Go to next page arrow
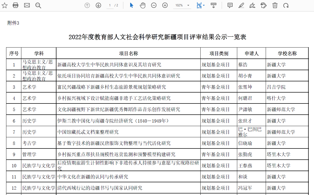Screen dimensions: 314x195 pos(98,5)
